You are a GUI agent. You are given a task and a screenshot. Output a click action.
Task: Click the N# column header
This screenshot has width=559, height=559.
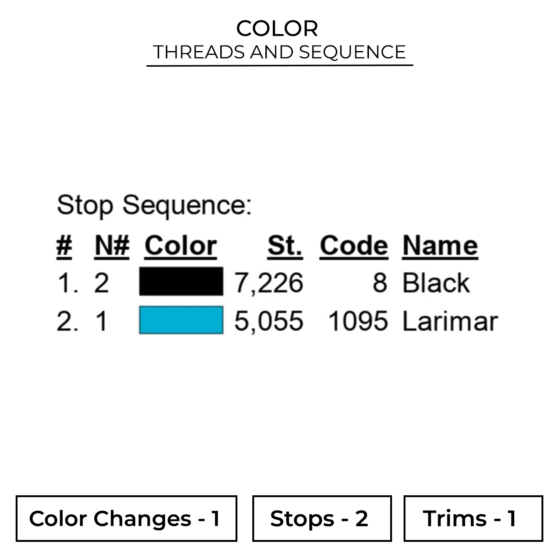pyautogui.click(x=112, y=246)
